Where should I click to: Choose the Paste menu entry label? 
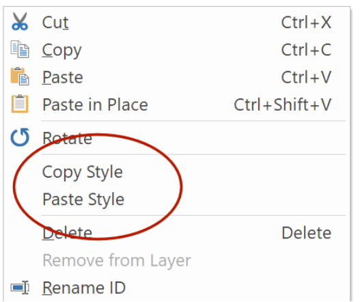(63, 77)
